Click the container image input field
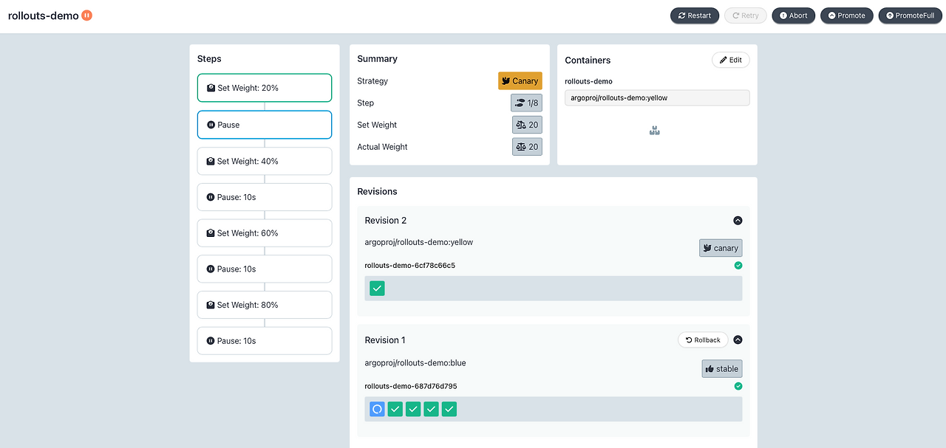This screenshot has width=946, height=448. 657,97
